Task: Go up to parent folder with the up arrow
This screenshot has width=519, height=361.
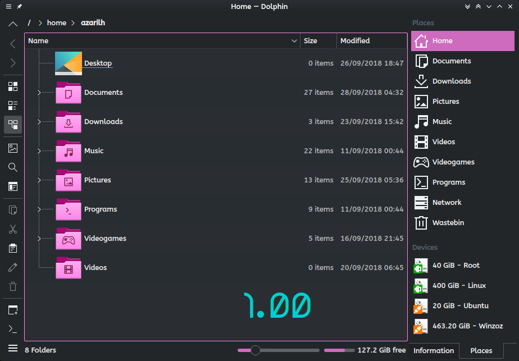Action: 13,24
